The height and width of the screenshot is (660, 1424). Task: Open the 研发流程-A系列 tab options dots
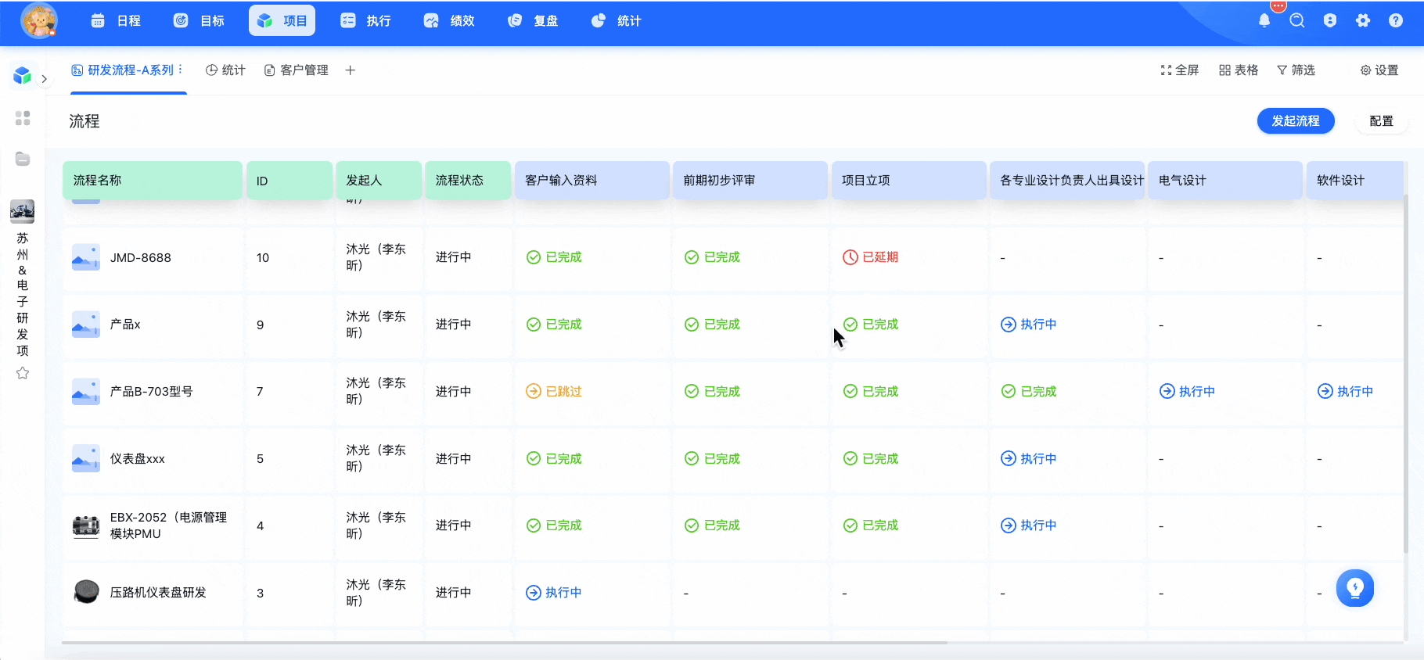click(x=180, y=70)
